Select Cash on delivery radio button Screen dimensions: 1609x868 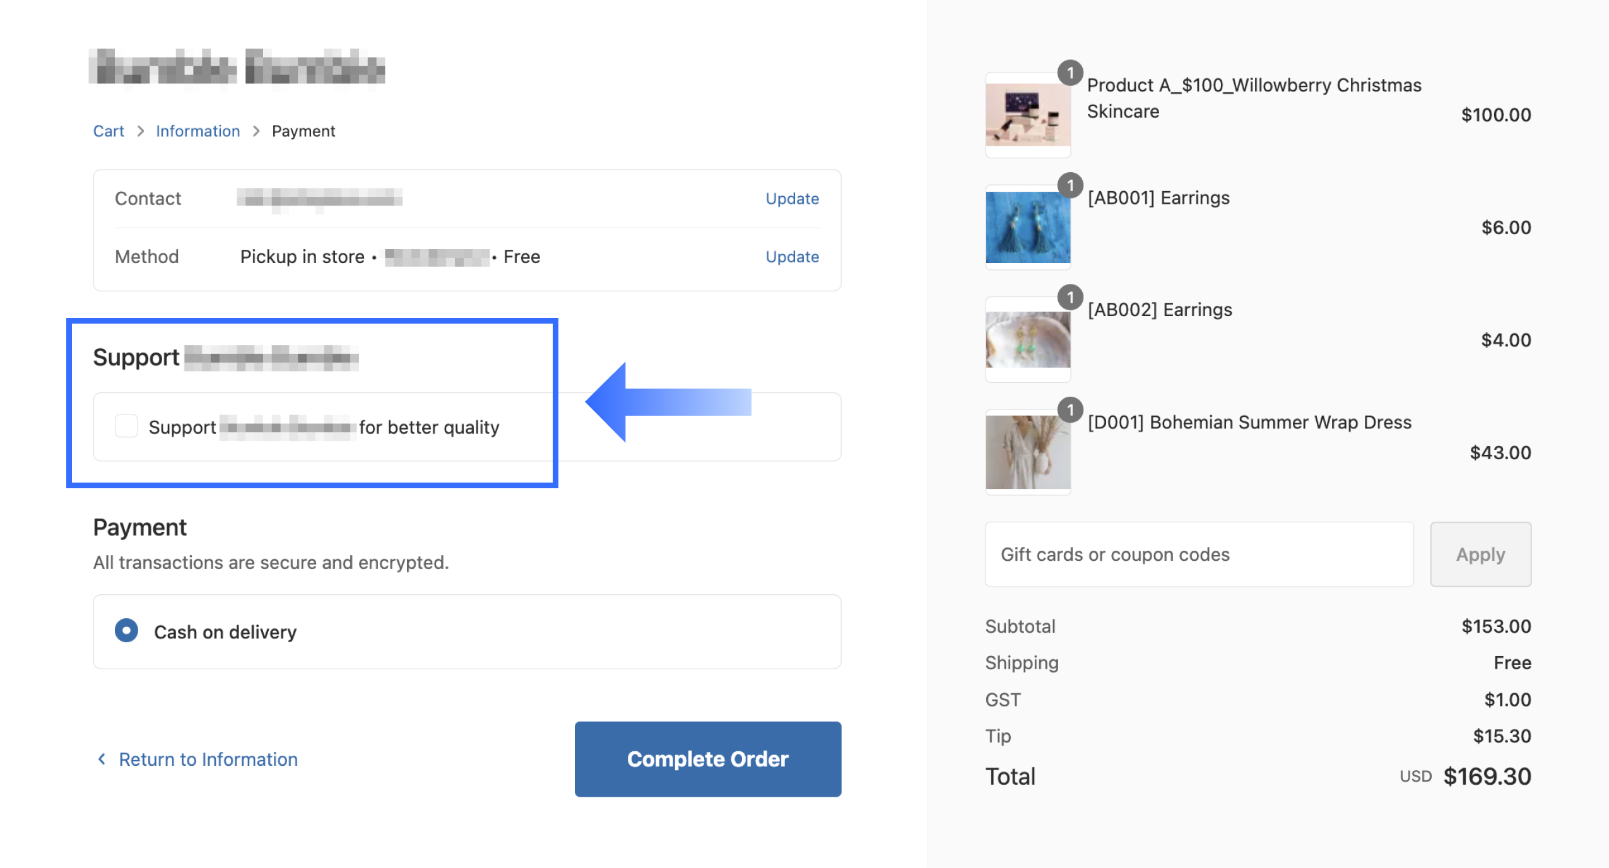[x=126, y=631]
